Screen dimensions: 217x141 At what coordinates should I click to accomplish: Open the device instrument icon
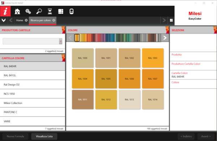71,11
